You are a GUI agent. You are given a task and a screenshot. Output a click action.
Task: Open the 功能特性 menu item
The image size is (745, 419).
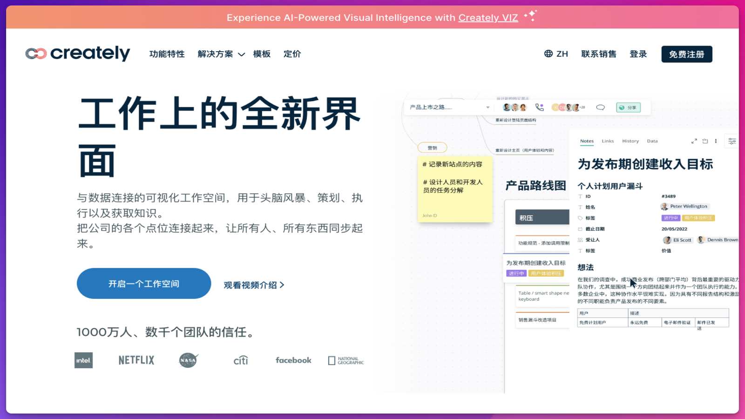(167, 54)
